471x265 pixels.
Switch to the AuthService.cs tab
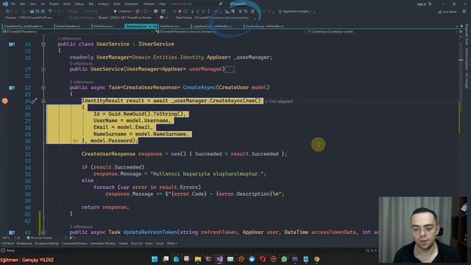pos(170,26)
